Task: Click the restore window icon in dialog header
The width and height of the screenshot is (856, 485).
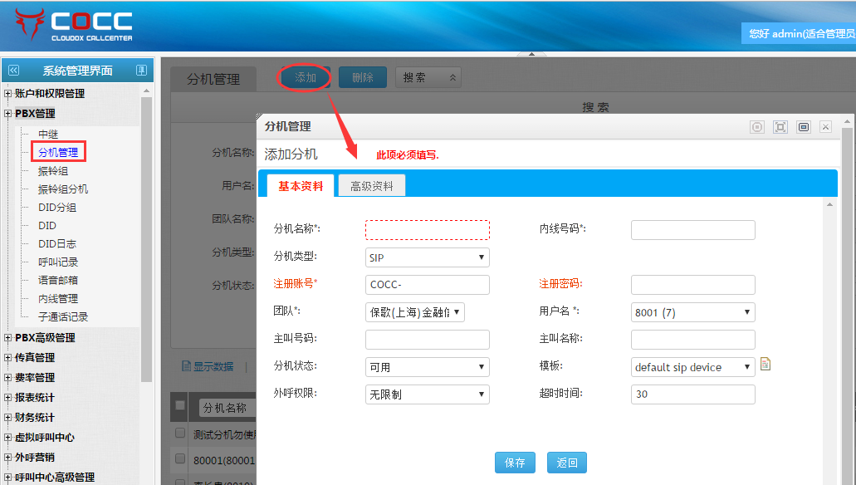Action: (803, 127)
